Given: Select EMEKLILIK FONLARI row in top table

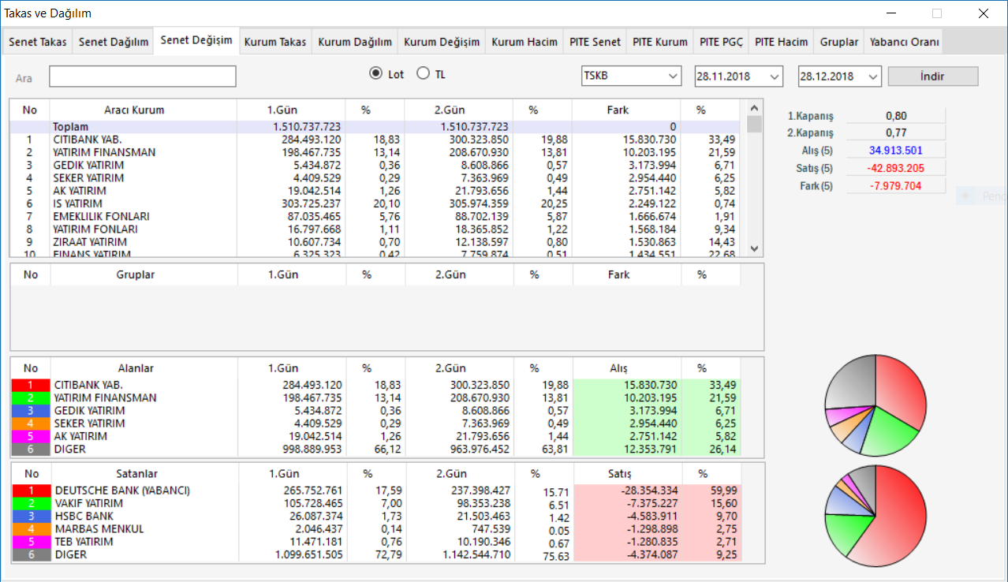Looking at the screenshot, I should 375,216.
